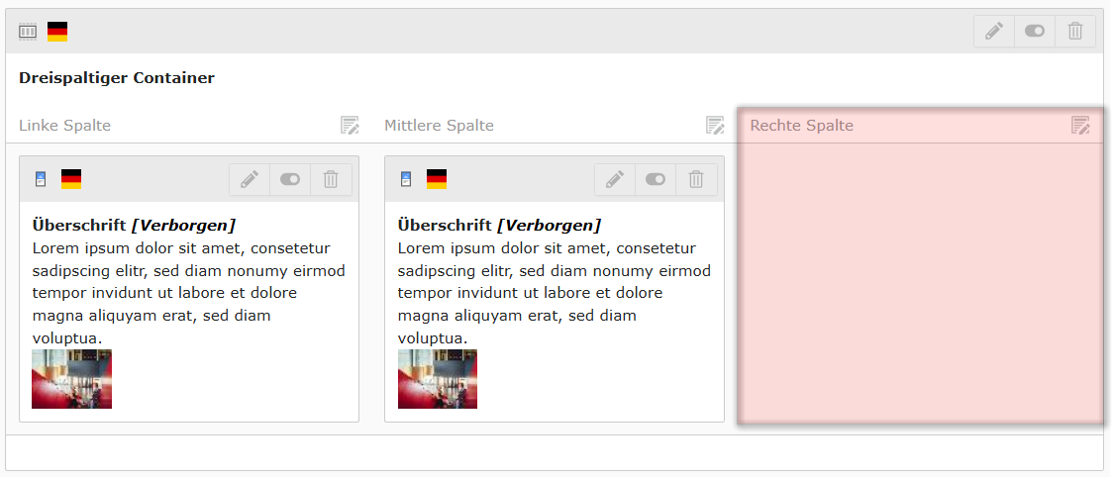
Task: Click the content type icon in Linke Spalte element
Action: pyautogui.click(x=41, y=179)
